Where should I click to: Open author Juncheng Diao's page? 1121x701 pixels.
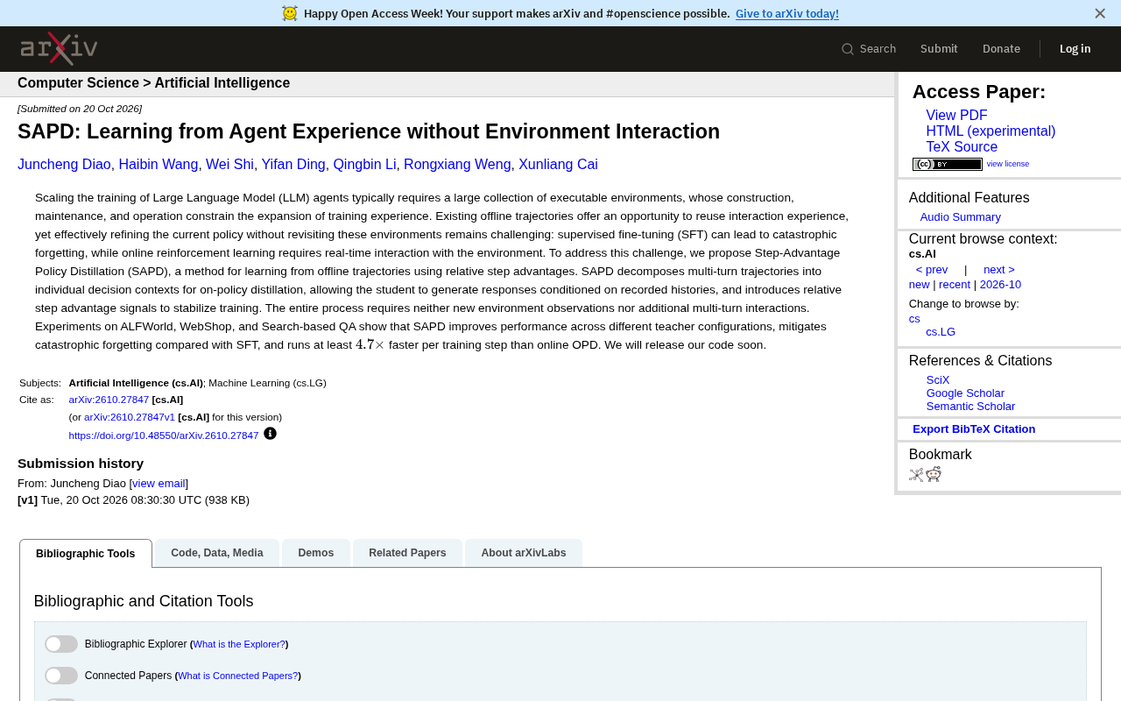pyautogui.click(x=64, y=165)
